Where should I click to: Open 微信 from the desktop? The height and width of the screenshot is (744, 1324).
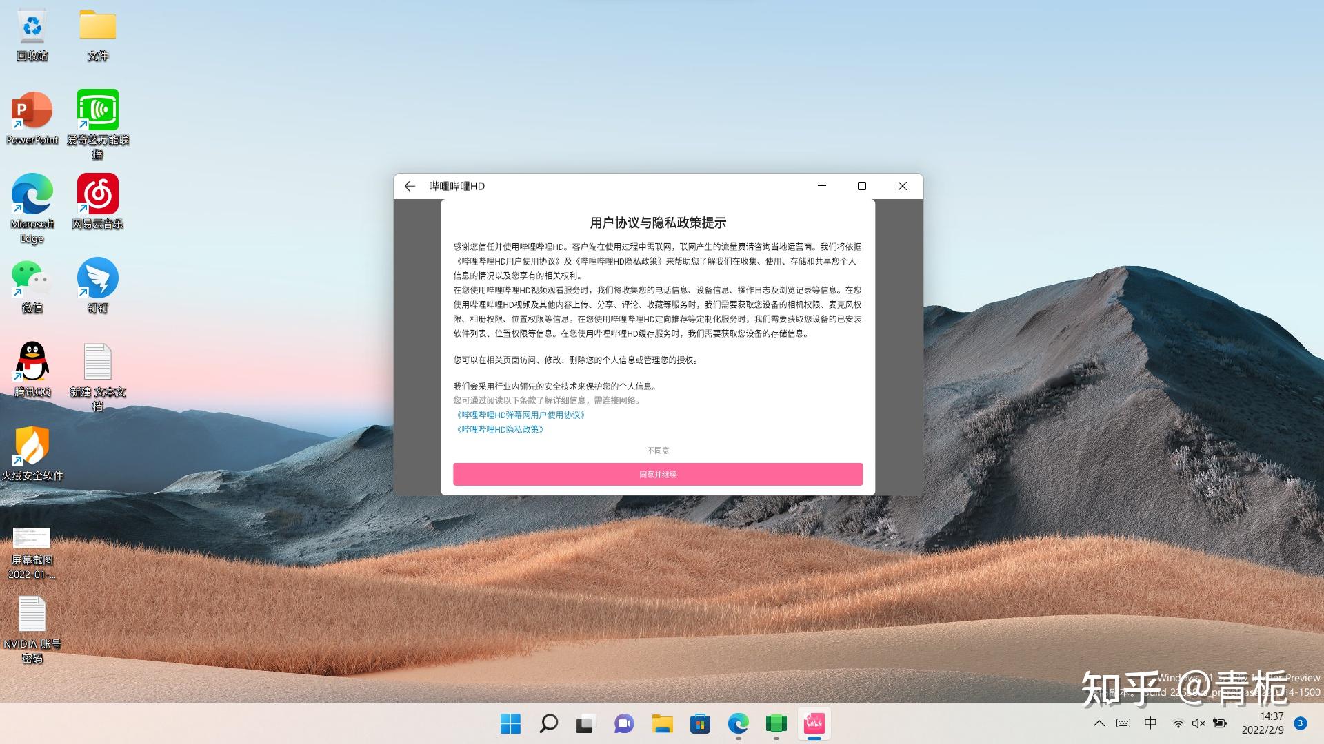[x=31, y=279]
